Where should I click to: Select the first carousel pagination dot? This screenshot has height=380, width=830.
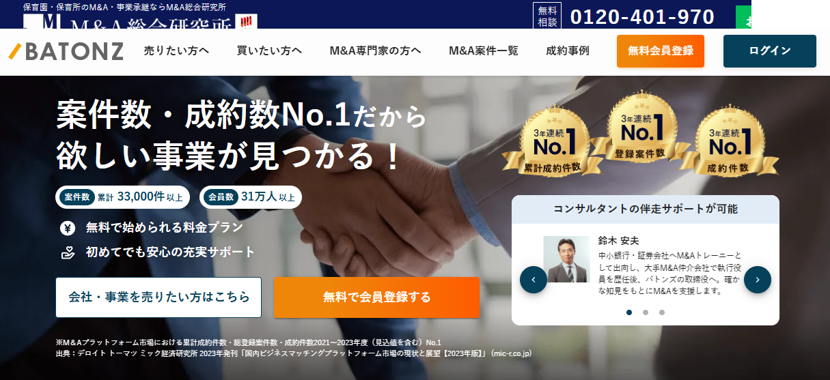[x=629, y=312]
